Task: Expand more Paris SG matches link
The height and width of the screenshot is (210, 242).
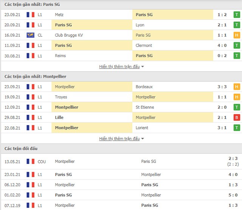Action: pyautogui.click(x=119, y=67)
